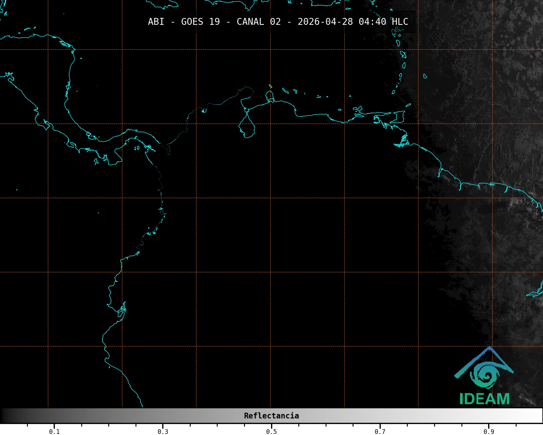Click the green IDEAM text
Image resolution: width=543 pixels, height=435 pixels.
484,399
